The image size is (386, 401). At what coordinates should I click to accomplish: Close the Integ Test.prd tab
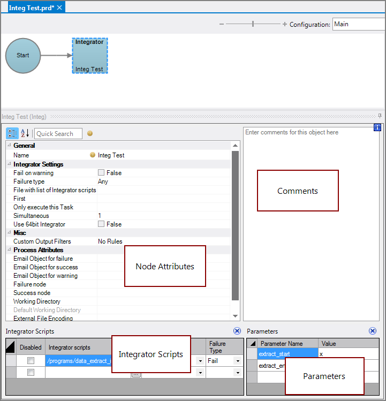point(59,7)
